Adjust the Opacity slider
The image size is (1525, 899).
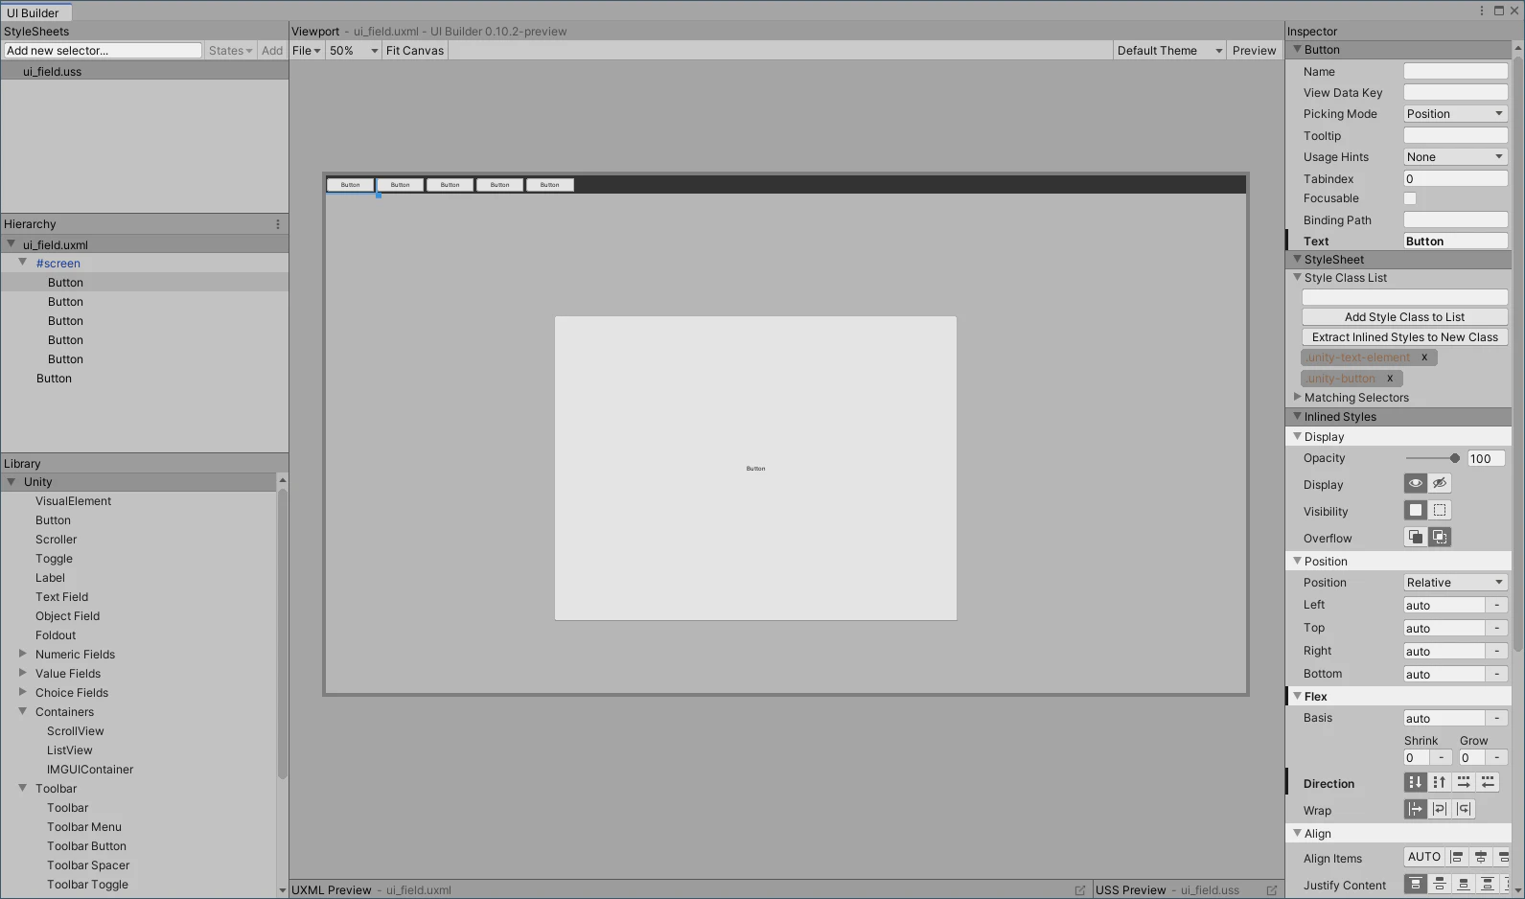(x=1432, y=458)
